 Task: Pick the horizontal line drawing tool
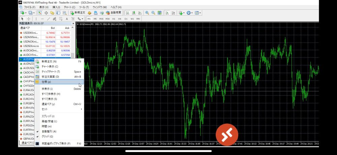[x=42, y=19]
